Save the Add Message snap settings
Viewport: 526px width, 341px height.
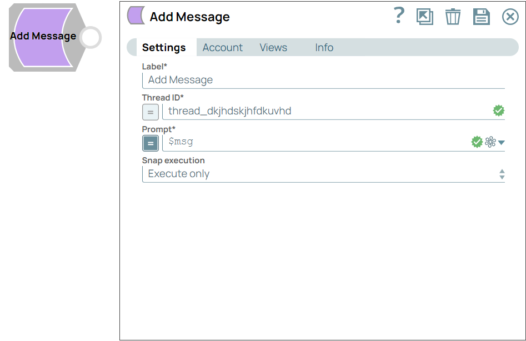click(x=481, y=17)
